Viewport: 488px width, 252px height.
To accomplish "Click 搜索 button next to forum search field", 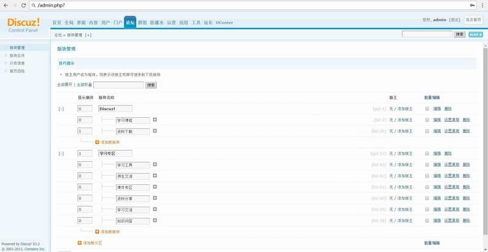I will coord(151,85).
